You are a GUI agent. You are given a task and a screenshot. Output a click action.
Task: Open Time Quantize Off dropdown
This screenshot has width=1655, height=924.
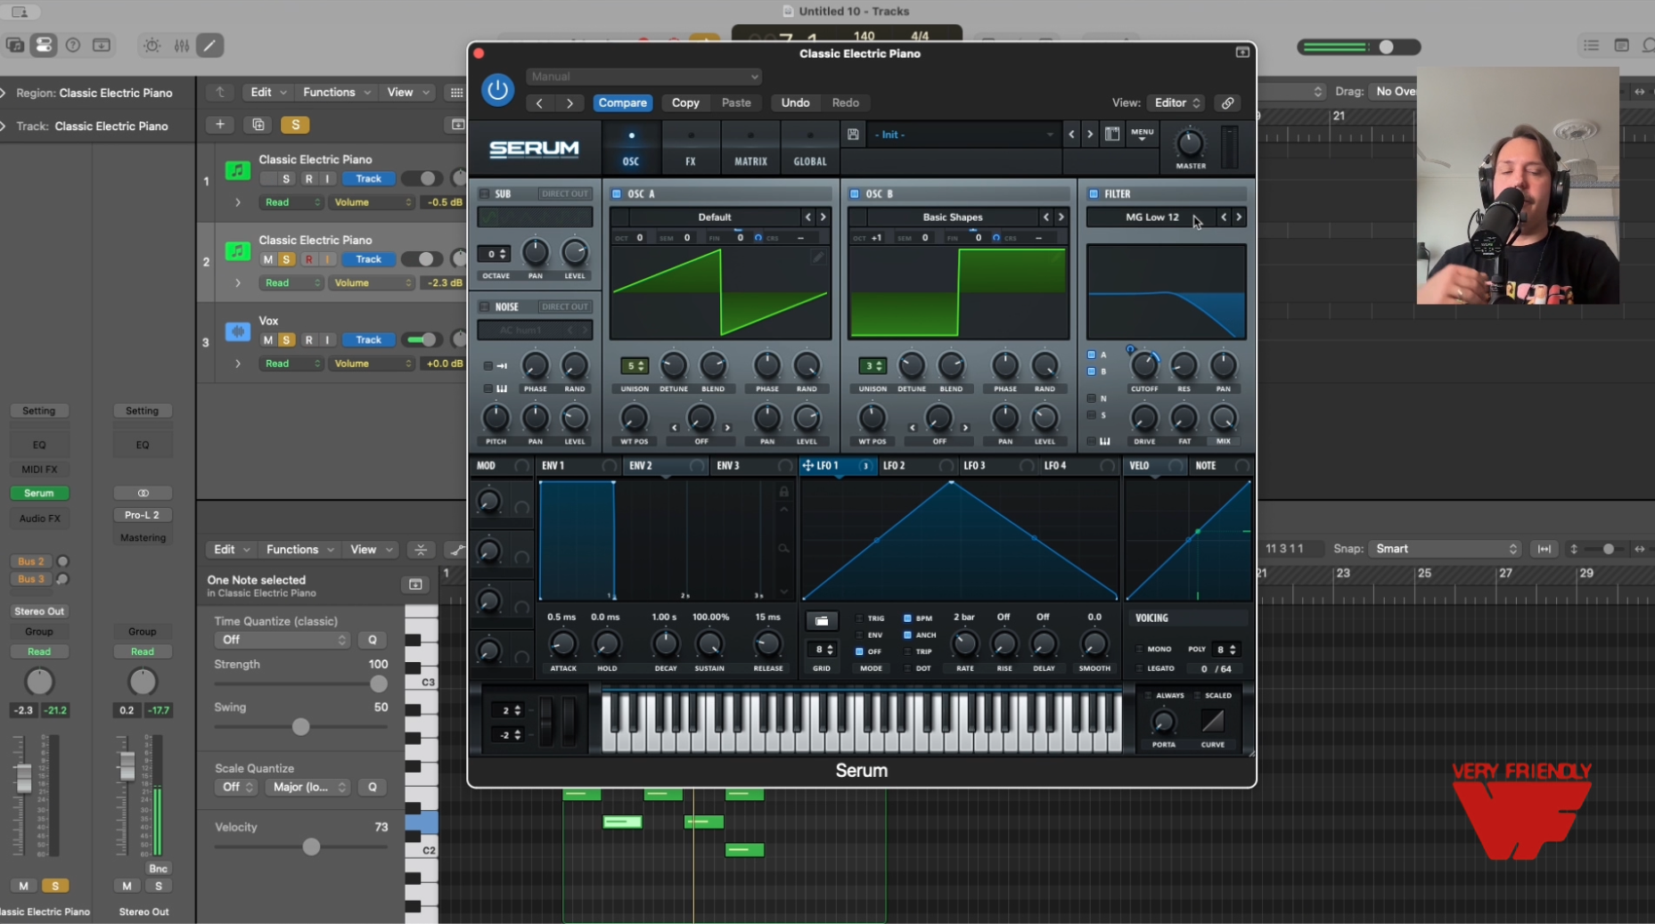click(282, 640)
